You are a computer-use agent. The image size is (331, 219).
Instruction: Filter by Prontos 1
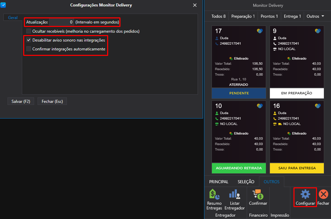point(269,16)
